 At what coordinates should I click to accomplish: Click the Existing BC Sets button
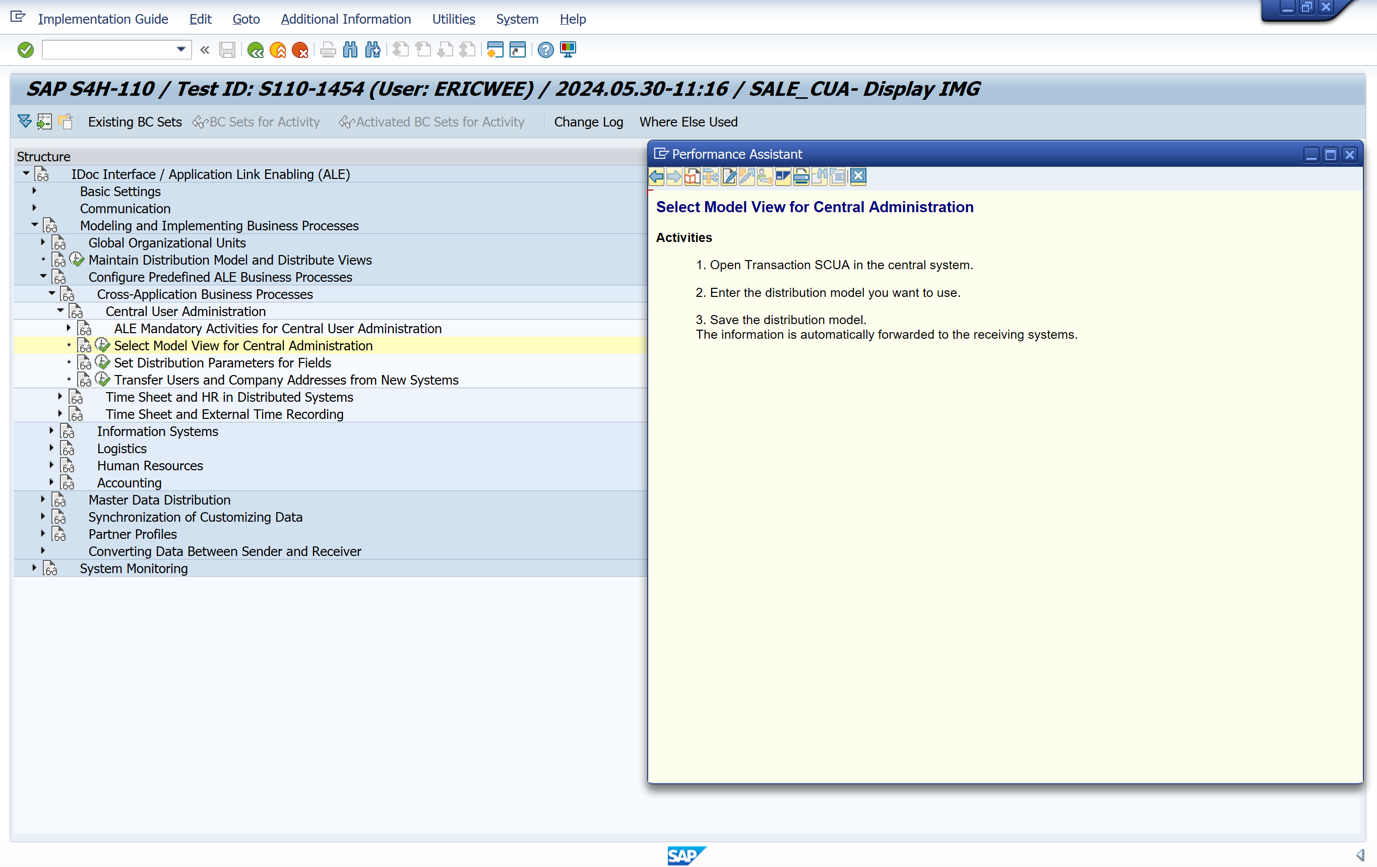(135, 122)
